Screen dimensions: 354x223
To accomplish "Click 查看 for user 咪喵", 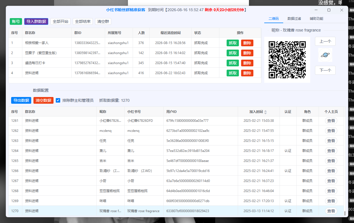I will coord(331,201).
